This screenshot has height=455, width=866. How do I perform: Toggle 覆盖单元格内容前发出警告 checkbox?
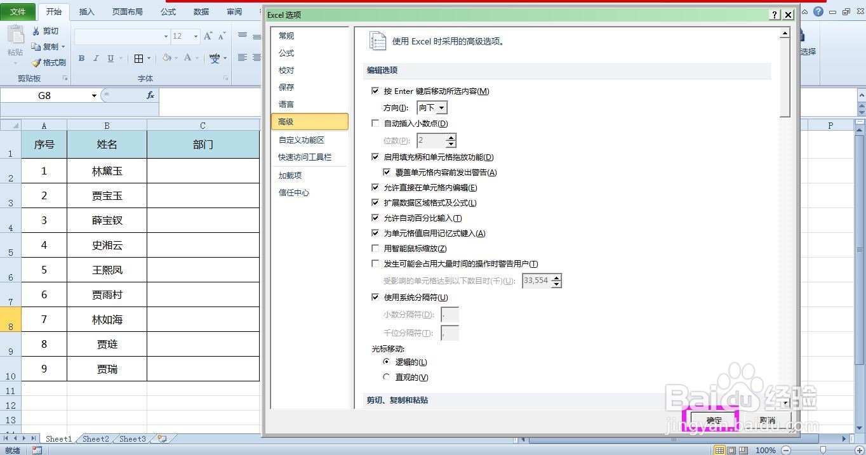[x=387, y=173]
